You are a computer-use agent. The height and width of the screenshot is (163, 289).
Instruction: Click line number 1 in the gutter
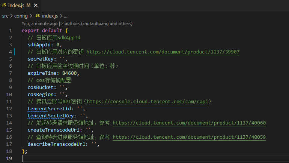11,31
